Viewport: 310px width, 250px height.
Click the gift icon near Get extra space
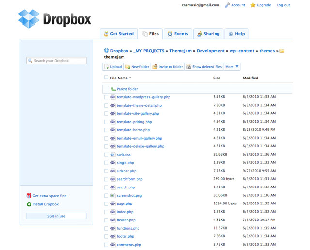point(29,196)
